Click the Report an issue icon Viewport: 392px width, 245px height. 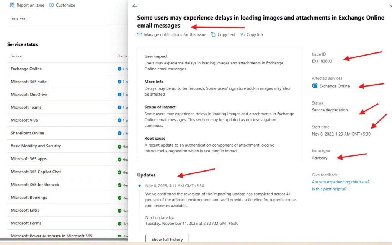click(x=12, y=5)
